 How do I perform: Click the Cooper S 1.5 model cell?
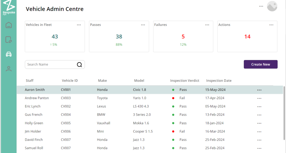click(x=143, y=131)
